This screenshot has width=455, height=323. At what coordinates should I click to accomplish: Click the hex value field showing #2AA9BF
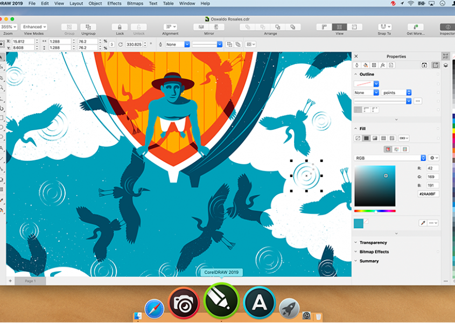click(428, 194)
